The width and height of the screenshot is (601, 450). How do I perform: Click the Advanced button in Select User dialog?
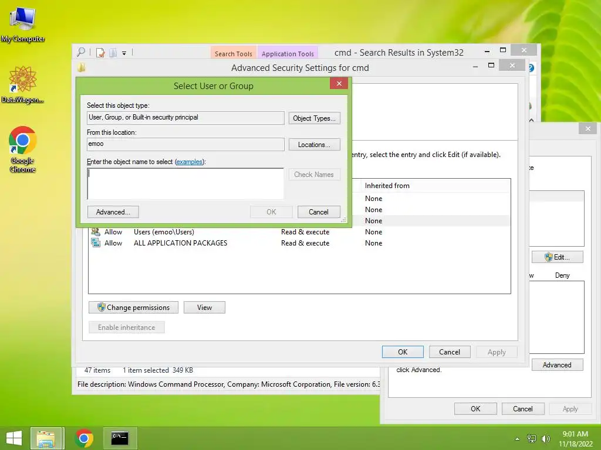113,212
